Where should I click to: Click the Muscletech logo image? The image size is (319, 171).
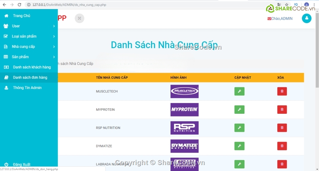185,91
